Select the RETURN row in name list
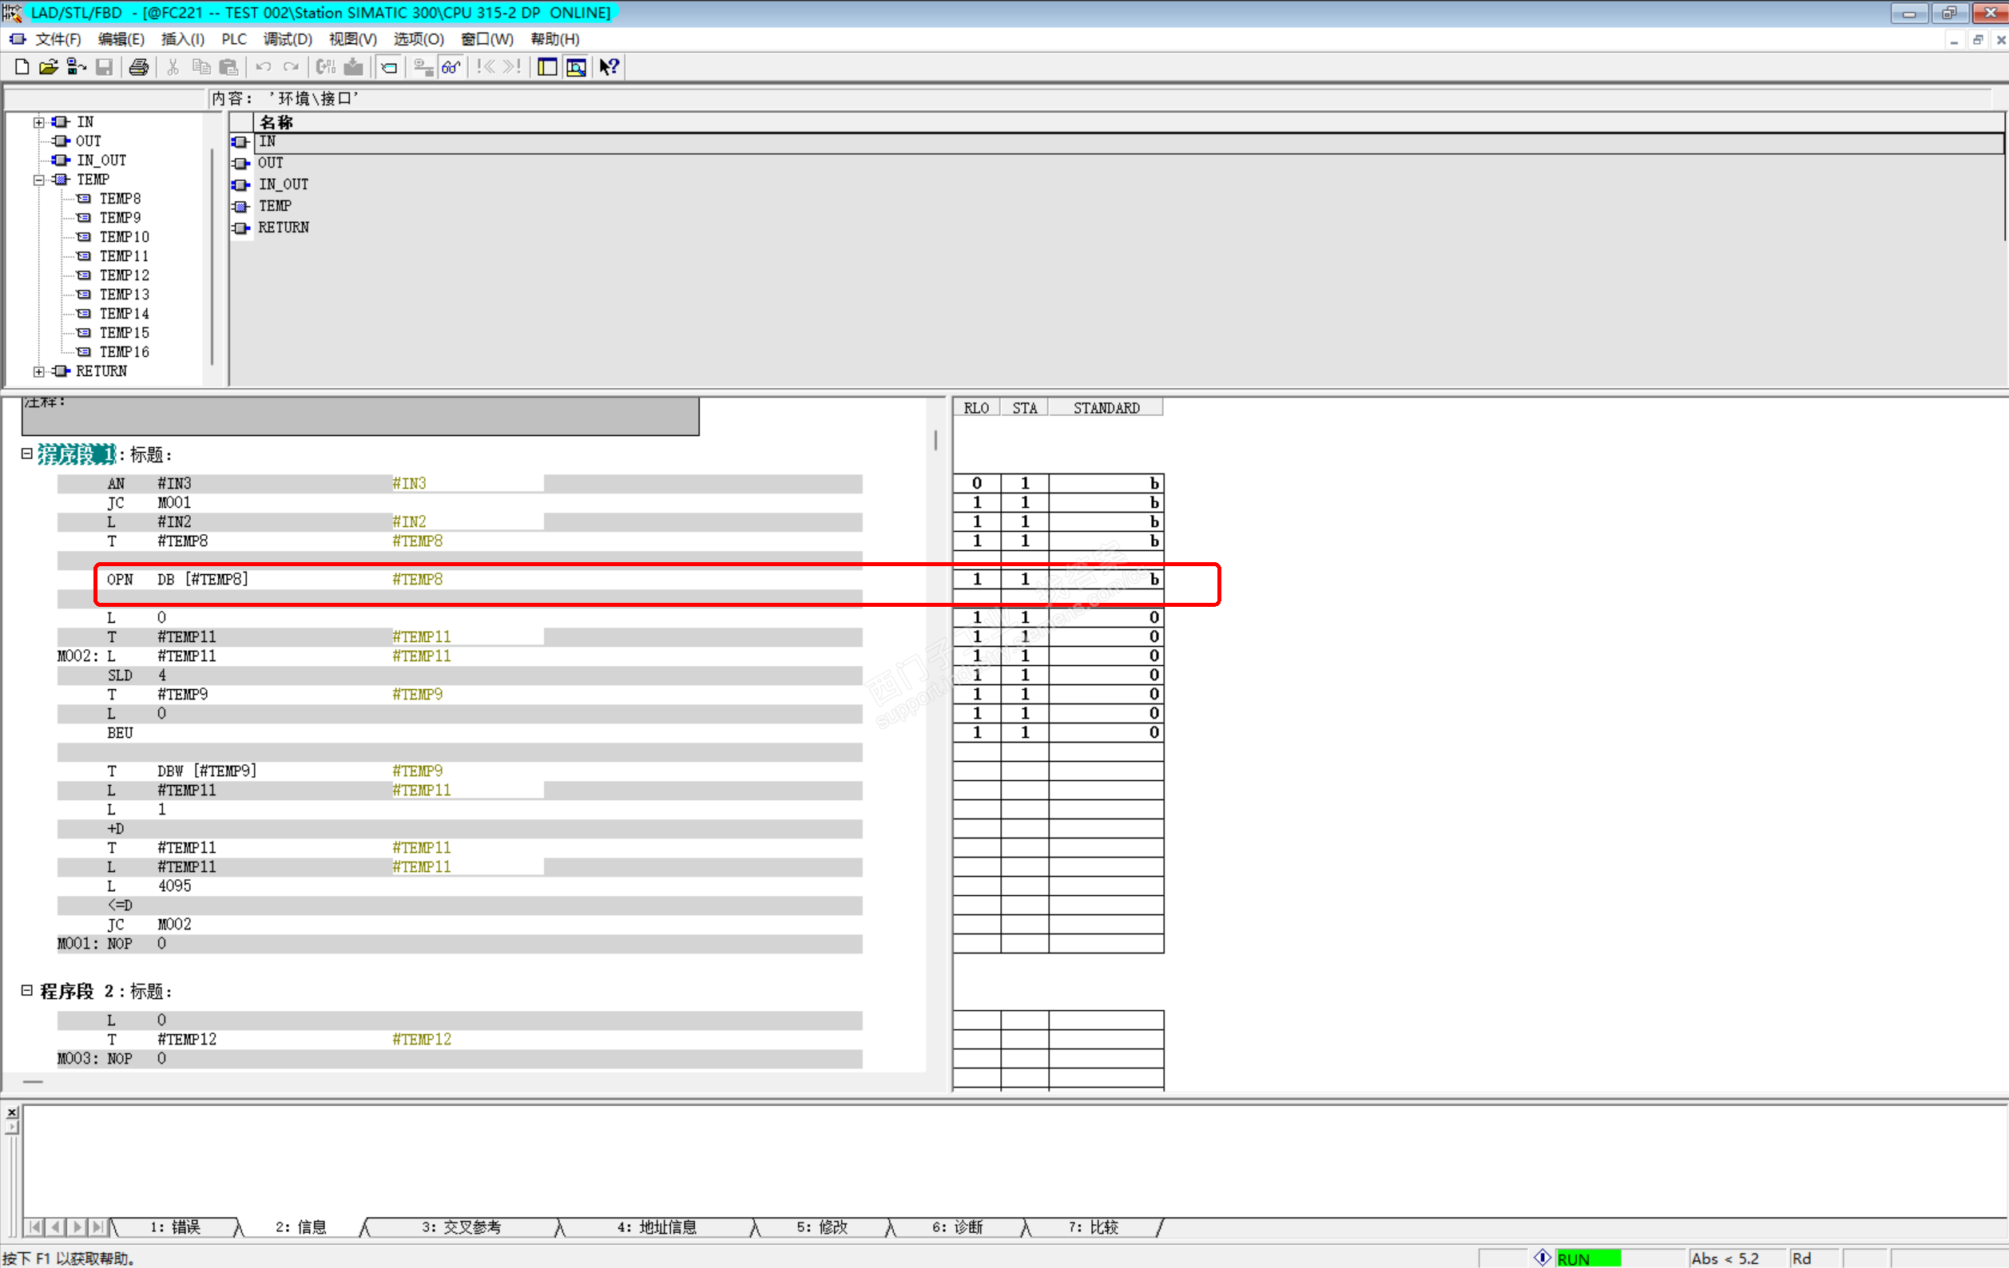 (x=283, y=228)
